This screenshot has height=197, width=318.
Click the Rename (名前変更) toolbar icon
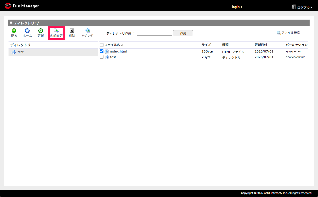click(x=56, y=31)
